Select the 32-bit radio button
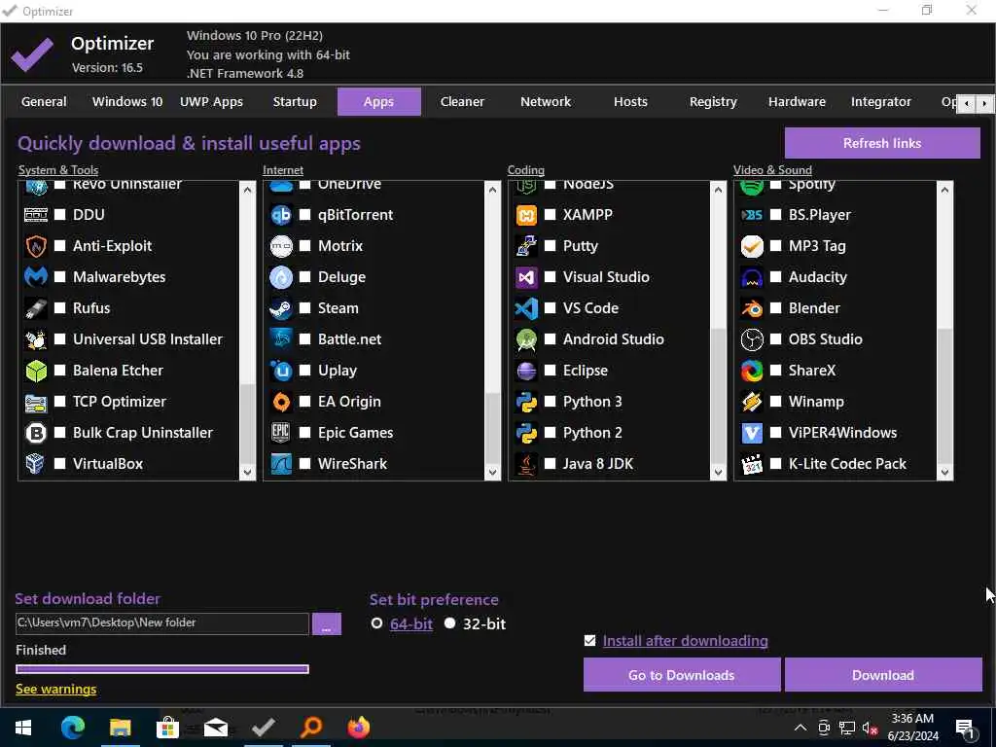This screenshot has width=996, height=747. coord(449,623)
